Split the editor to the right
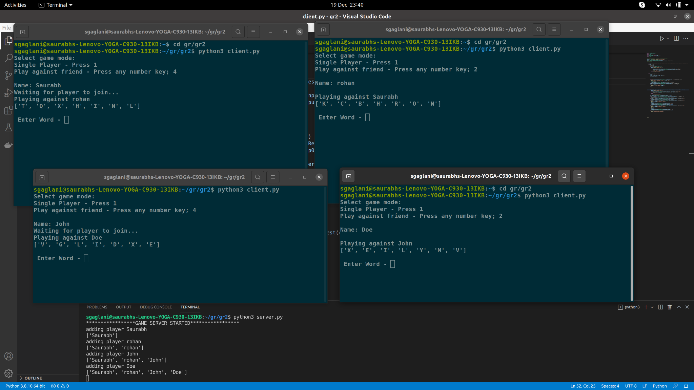This screenshot has height=390, width=694. pos(676,38)
